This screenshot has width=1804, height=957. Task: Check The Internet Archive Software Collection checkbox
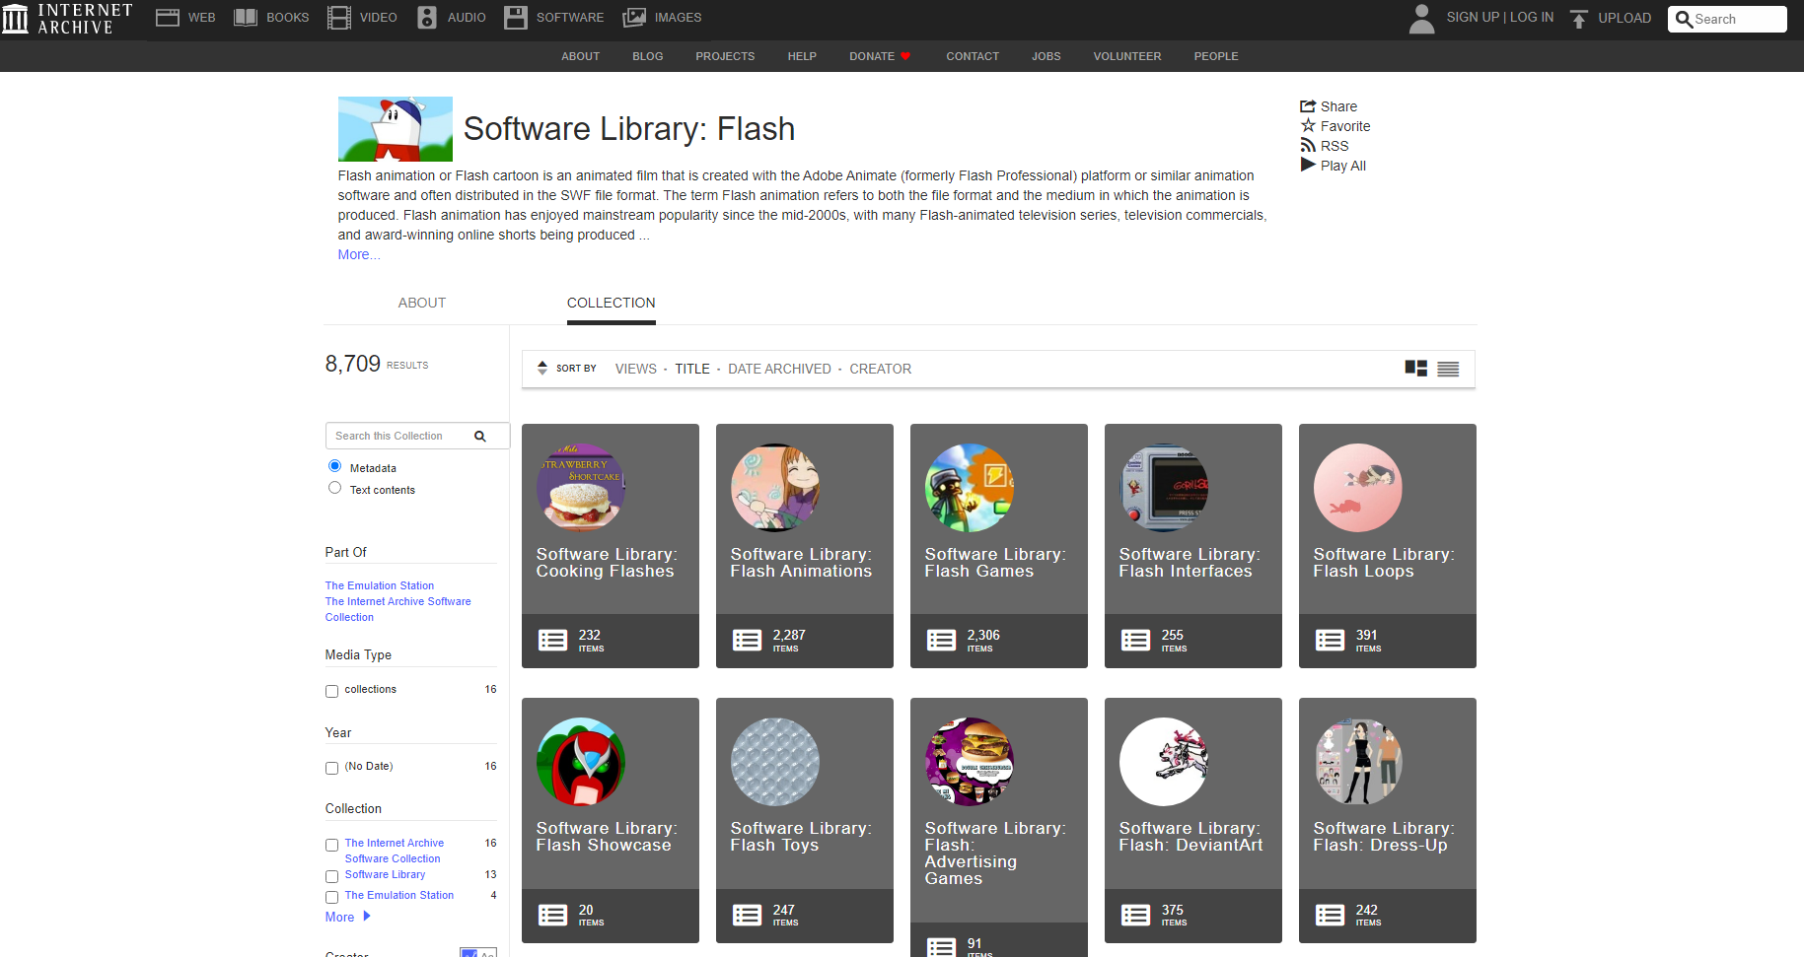[x=331, y=845]
